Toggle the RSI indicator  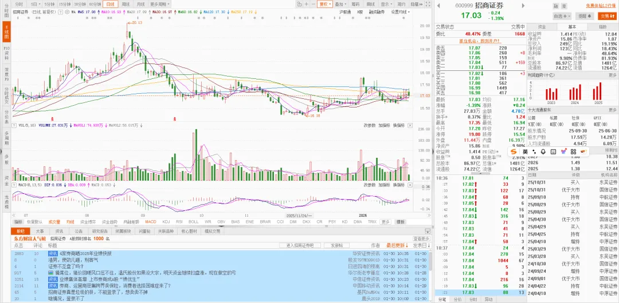179,222
